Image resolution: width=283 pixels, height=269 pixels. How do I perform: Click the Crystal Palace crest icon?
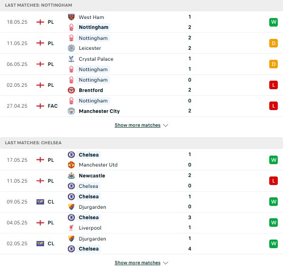[x=71, y=59]
